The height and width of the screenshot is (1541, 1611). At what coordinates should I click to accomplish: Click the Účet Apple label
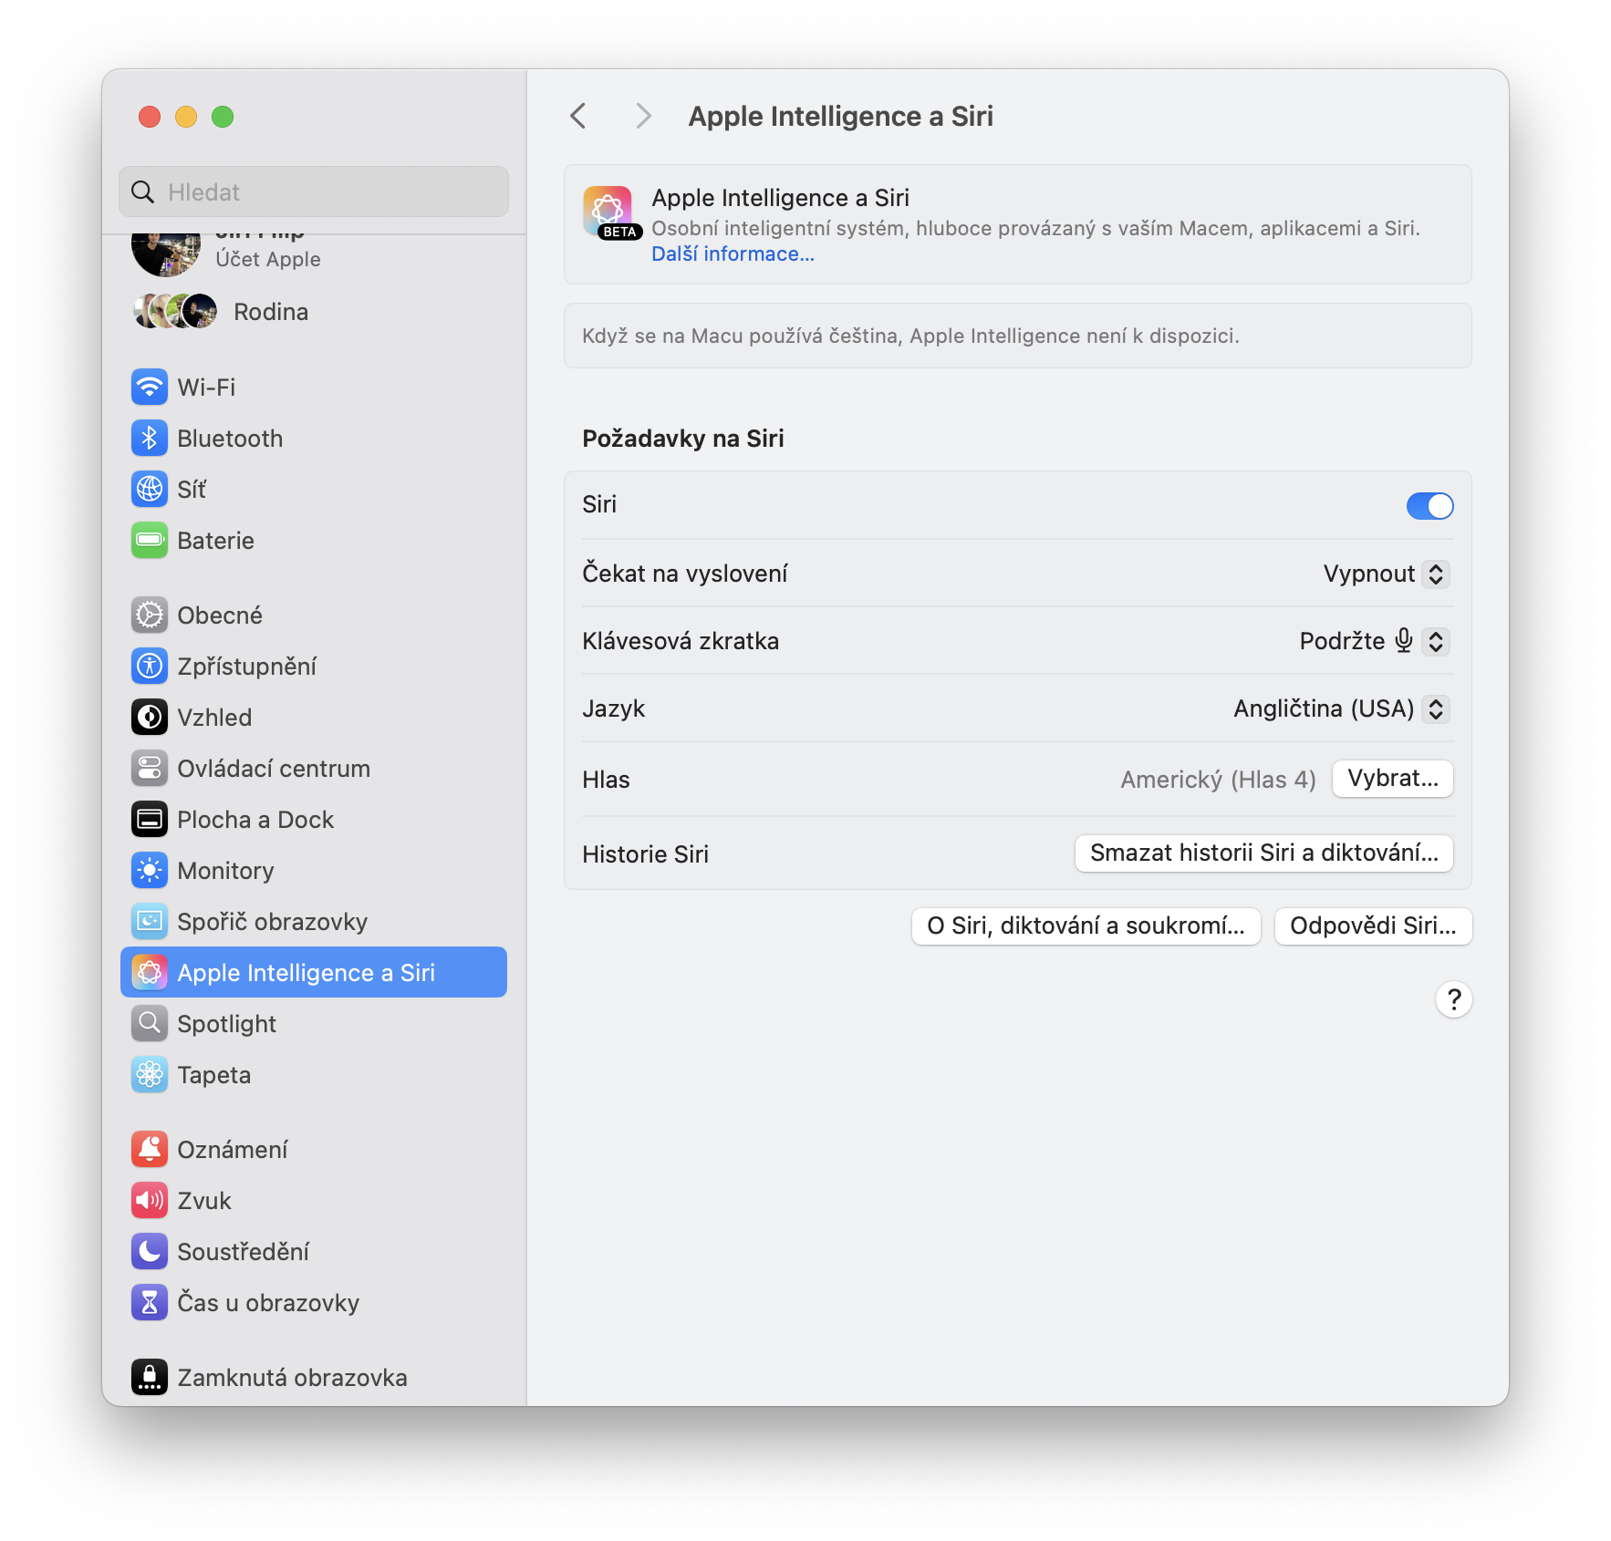[x=268, y=260]
